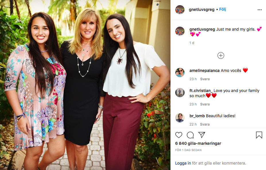This screenshot has height=170, width=266.
Task: Click gnetluvsgreg avatar beside the caption
Action: click(x=180, y=31)
